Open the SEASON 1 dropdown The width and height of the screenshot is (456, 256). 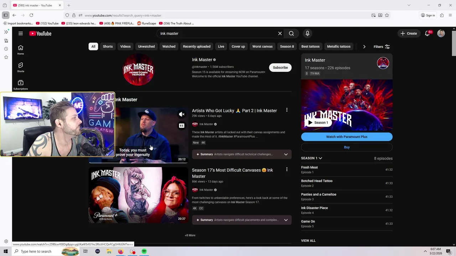pyautogui.click(x=312, y=158)
